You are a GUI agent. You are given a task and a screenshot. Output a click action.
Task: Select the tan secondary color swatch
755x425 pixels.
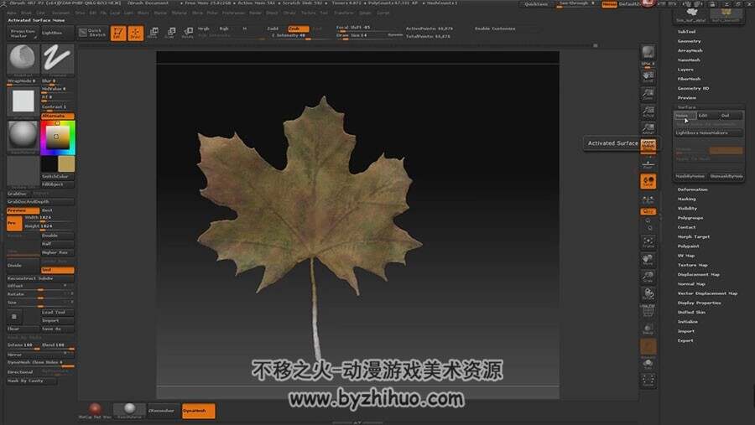66,164
